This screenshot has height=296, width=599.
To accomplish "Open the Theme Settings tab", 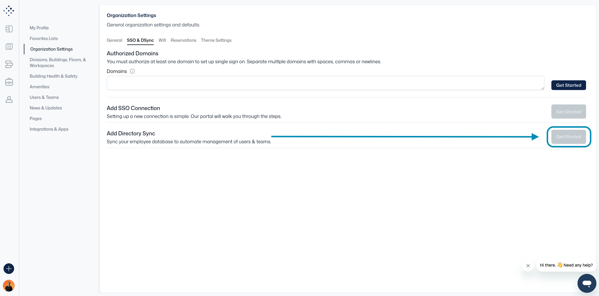I will (x=216, y=40).
